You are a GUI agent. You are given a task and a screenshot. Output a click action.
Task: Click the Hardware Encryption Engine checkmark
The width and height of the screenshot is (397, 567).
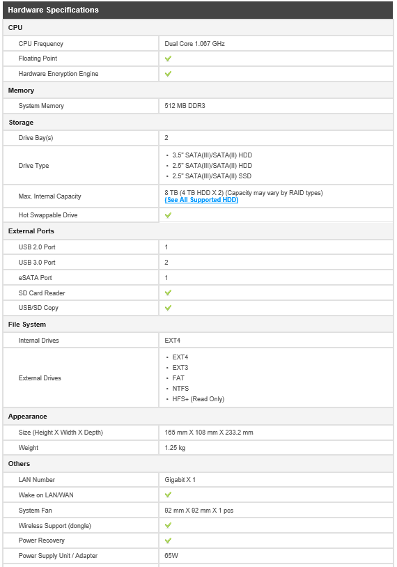coord(168,74)
